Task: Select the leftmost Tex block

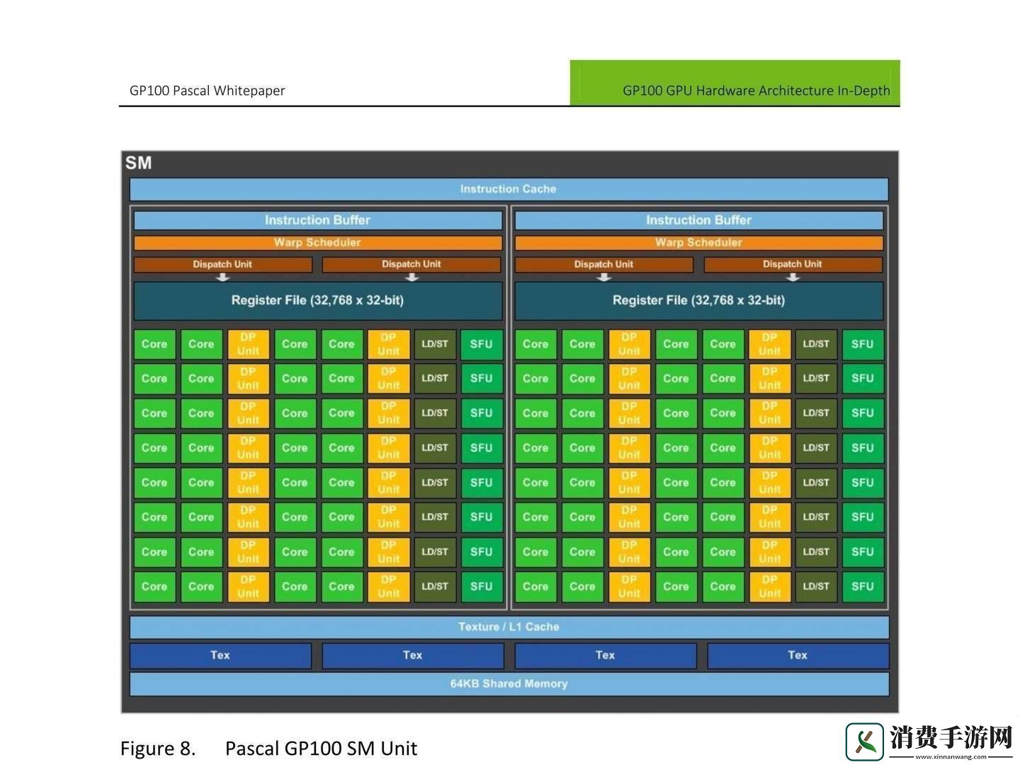Action: click(220, 655)
